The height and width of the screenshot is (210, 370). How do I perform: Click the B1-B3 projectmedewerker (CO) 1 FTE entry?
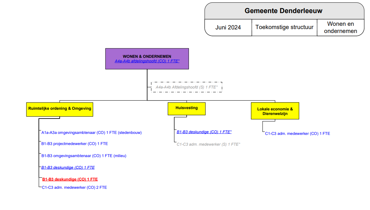tap(74, 144)
